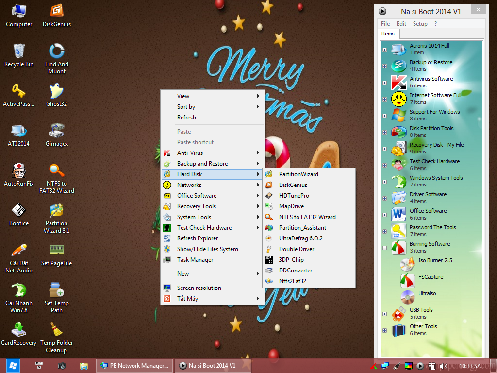Launch AutoRunFix desktop icon
Screen dimensions: 497x373
point(19,175)
